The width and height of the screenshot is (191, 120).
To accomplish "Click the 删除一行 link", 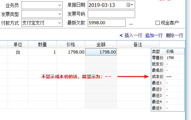I will pyautogui.click(x=175, y=36).
